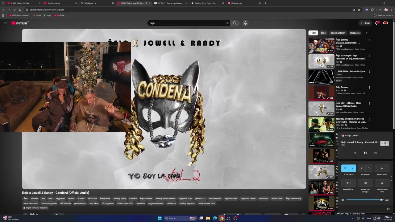The image size is (395, 222).
Task: Click the Crear button
Action: 365,23
